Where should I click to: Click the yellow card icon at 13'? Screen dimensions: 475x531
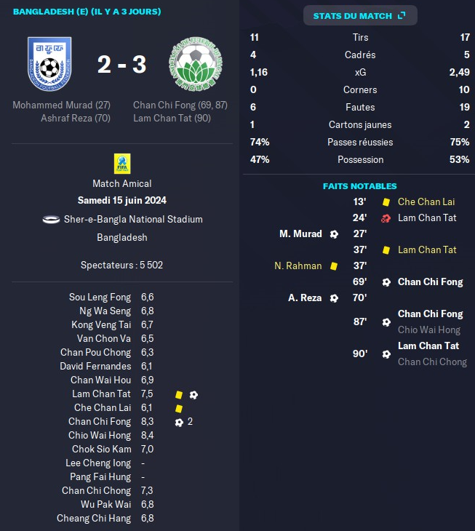[x=386, y=201]
